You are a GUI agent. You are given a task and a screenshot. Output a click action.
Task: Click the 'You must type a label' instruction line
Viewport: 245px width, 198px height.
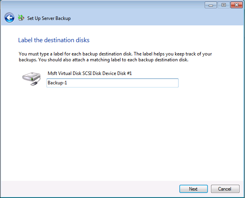(115, 54)
